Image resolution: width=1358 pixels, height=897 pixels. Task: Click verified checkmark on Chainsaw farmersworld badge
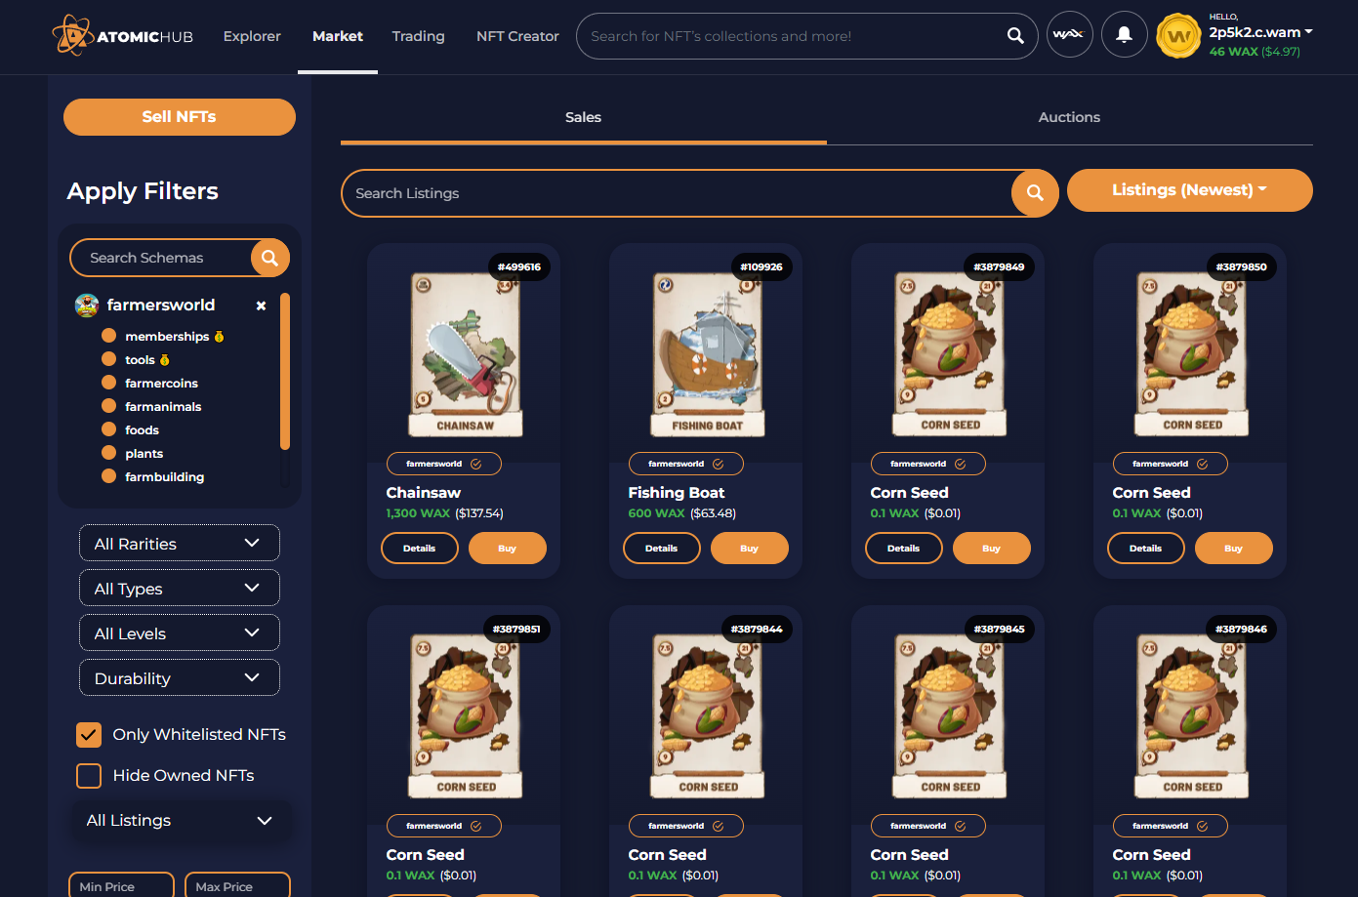click(x=475, y=464)
